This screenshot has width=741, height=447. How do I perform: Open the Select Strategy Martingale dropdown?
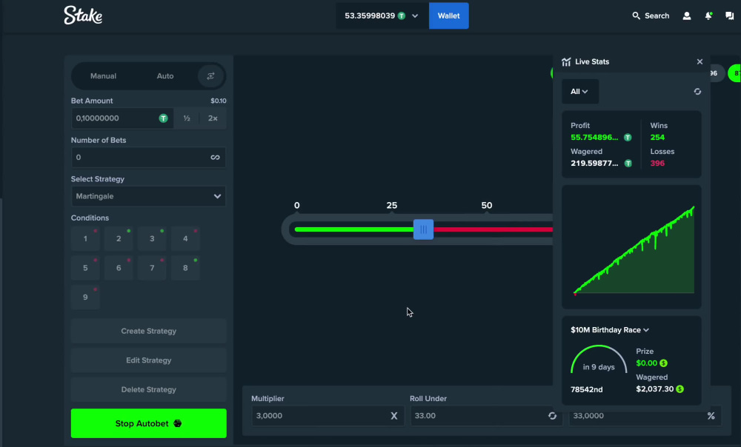[148, 196]
